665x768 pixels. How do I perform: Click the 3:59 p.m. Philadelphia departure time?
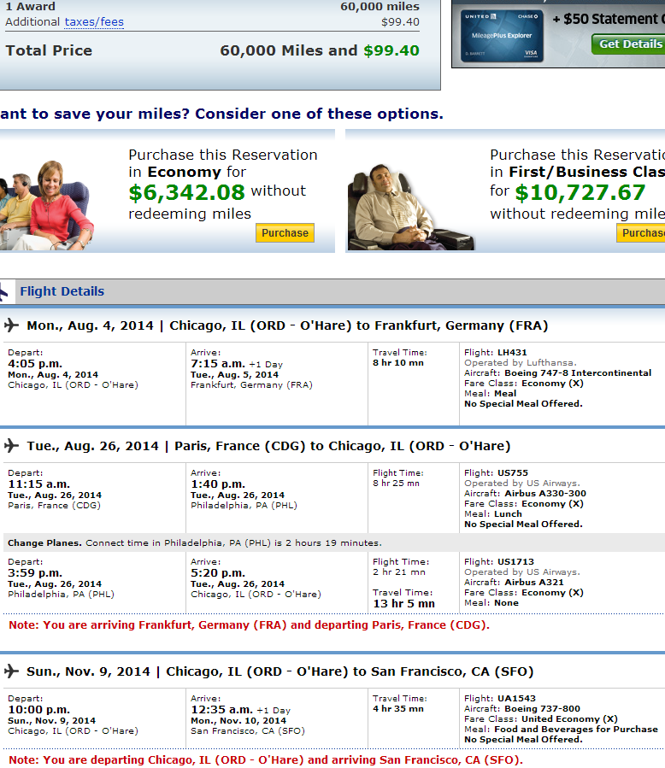click(x=35, y=572)
